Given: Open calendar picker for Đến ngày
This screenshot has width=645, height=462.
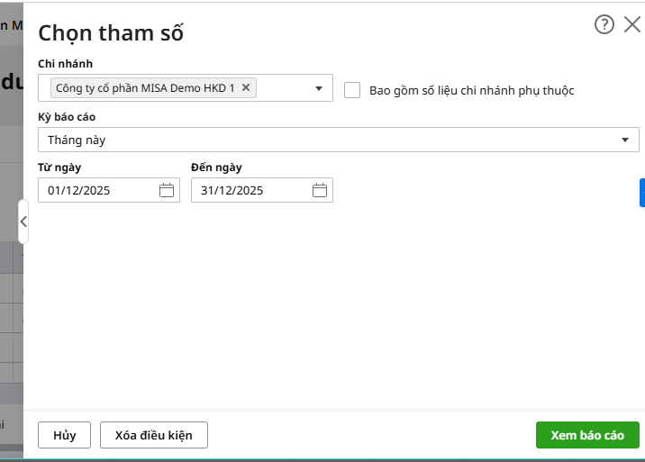Looking at the screenshot, I should point(320,190).
